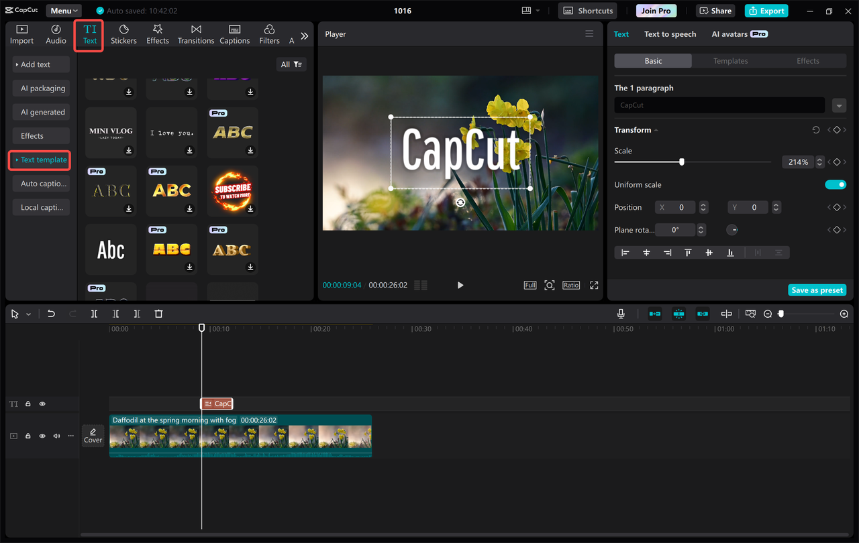Expand the paragraph text field dropdown arrow
859x543 pixels.
(x=840, y=105)
